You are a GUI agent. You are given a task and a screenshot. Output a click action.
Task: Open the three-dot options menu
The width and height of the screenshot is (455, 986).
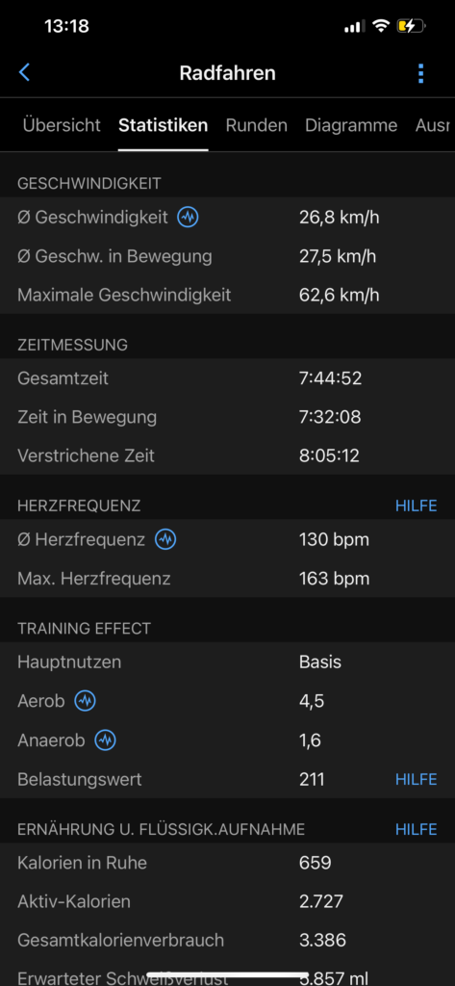420,73
